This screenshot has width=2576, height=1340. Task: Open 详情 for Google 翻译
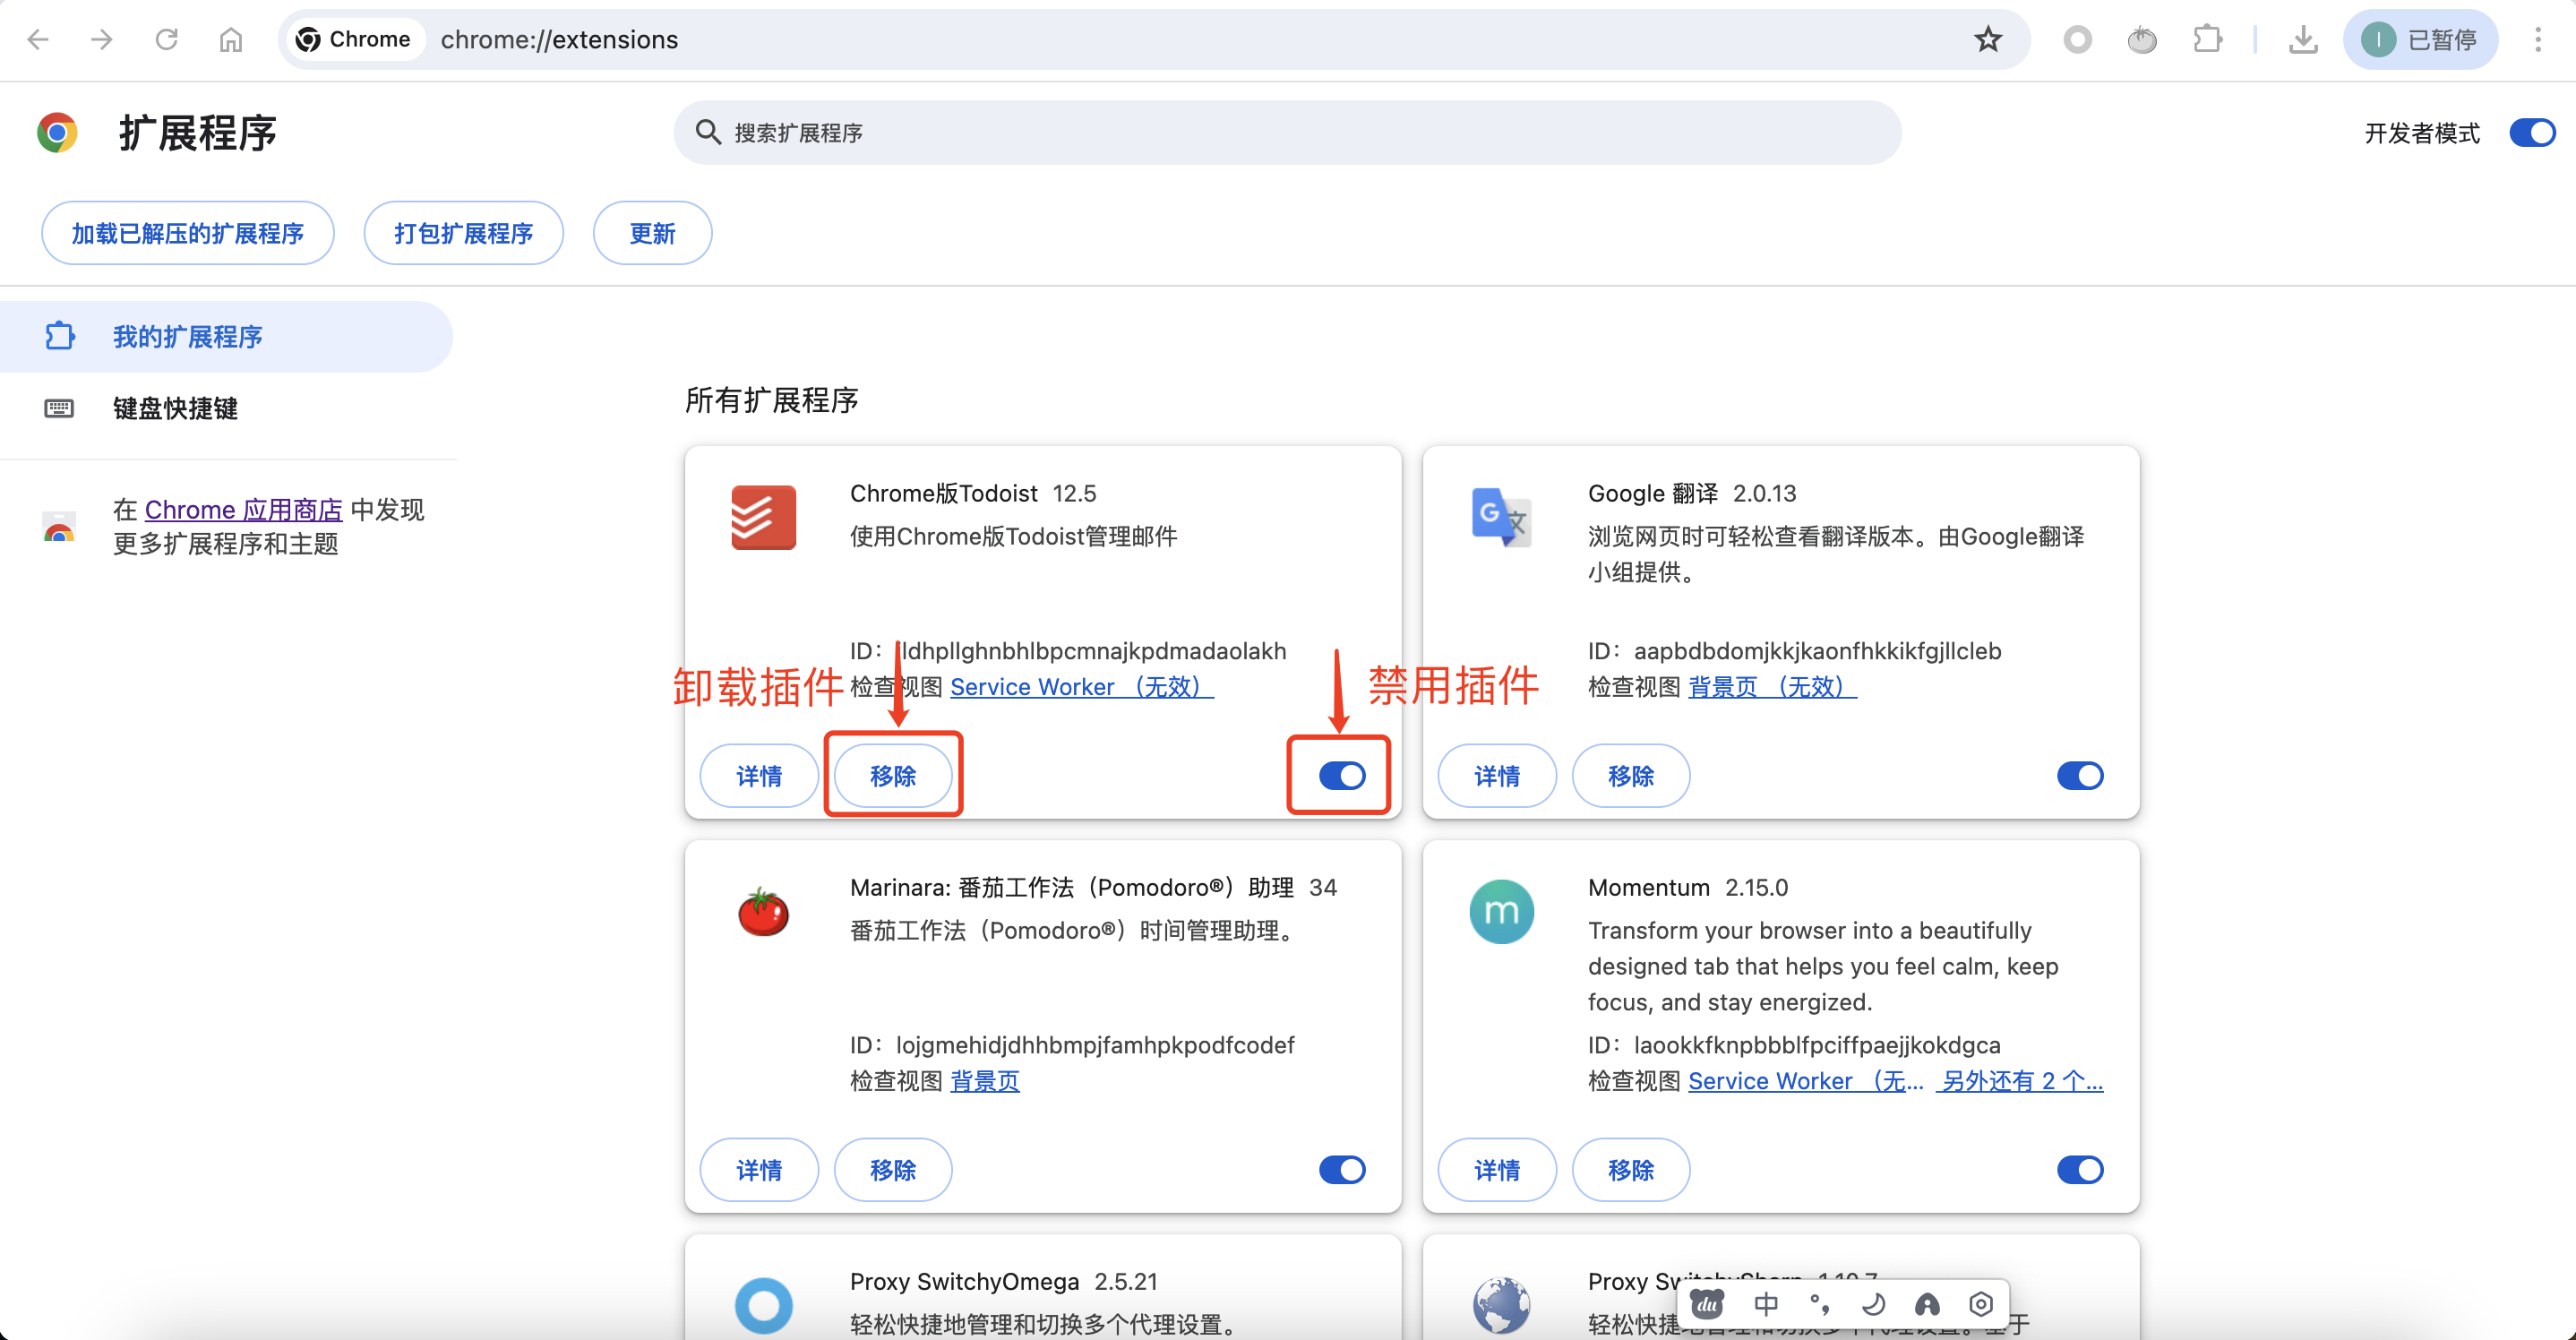1497,776
